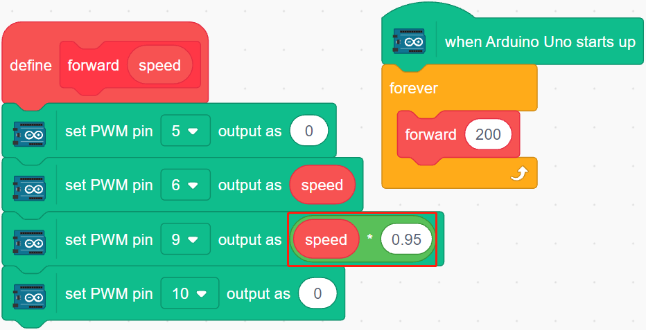Click Arduino icon on pin 6 block
The image size is (646, 330).
(x=29, y=185)
